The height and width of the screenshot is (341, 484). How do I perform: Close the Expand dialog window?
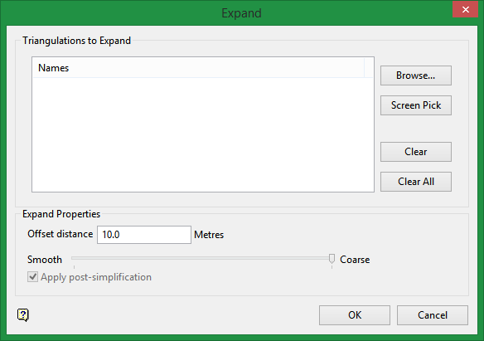466,10
